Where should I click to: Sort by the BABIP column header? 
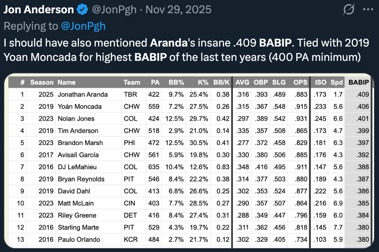(x=359, y=82)
